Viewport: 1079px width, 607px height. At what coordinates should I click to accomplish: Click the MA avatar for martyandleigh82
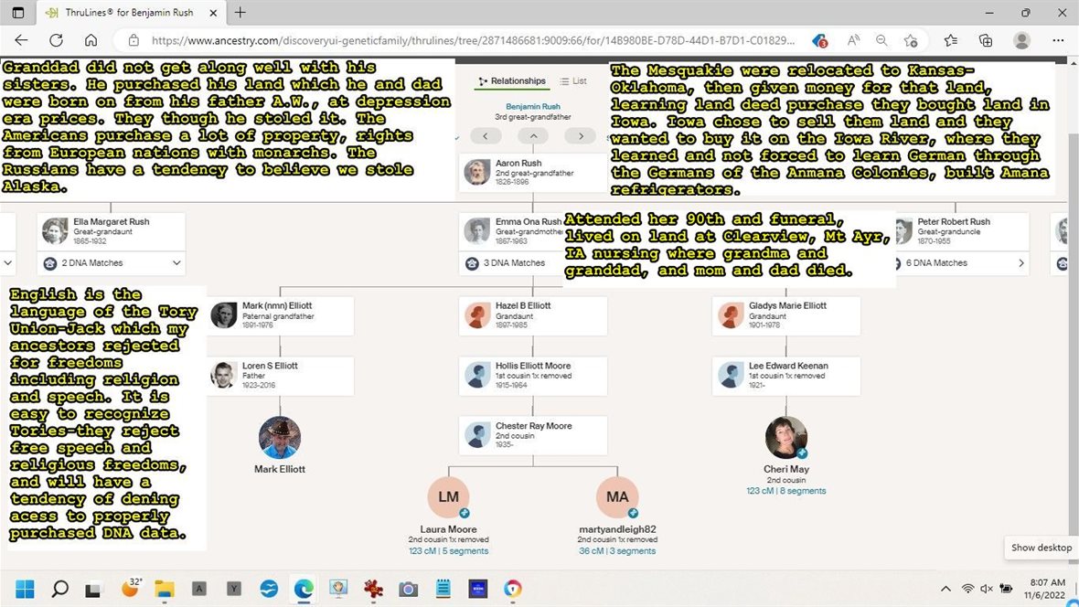(x=617, y=497)
